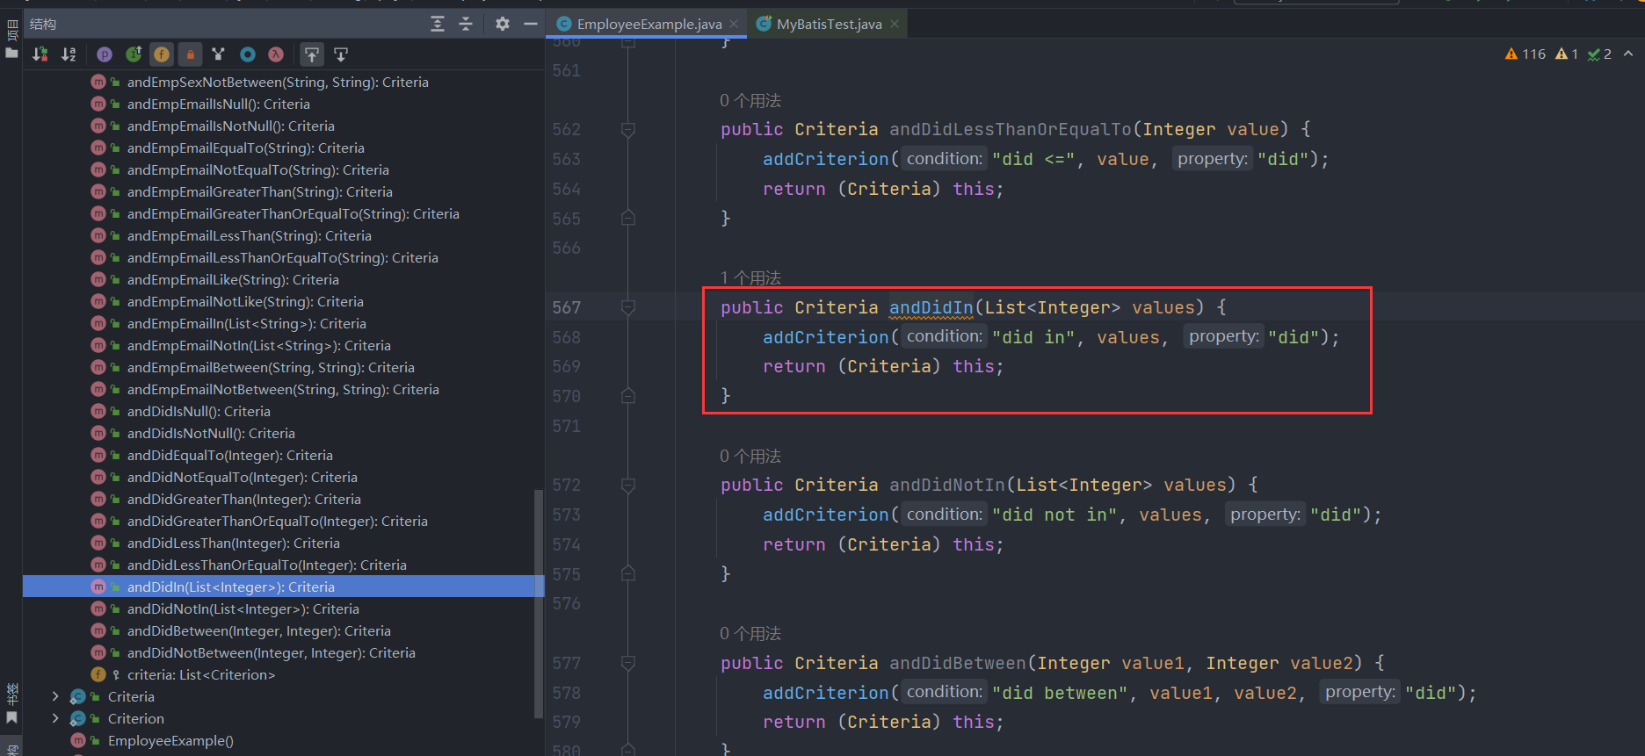The height and width of the screenshot is (756, 1645).
Task: Toggle show properties (purple p) filter
Action: coord(105,54)
